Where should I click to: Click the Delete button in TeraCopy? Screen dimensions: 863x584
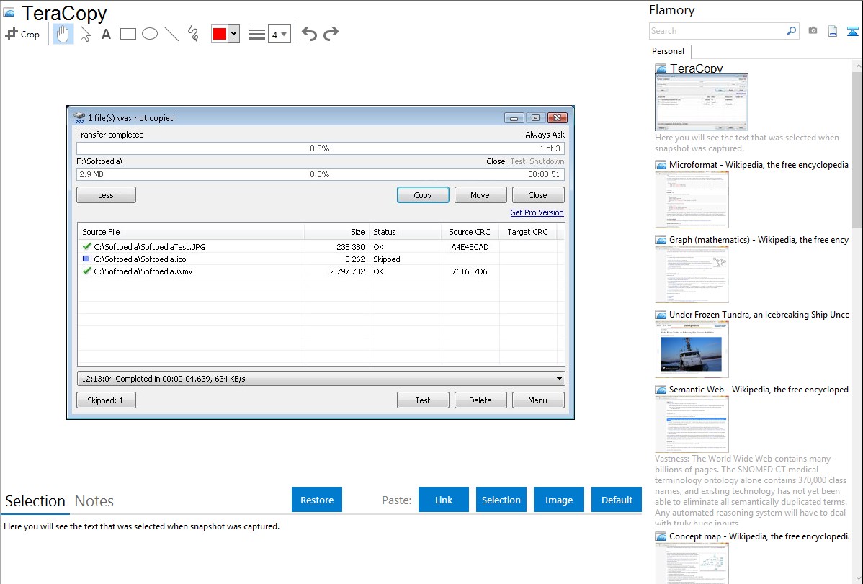pos(480,400)
